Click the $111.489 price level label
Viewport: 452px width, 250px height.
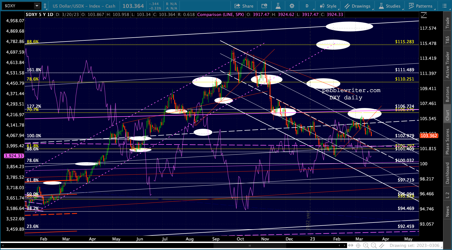(x=405, y=70)
